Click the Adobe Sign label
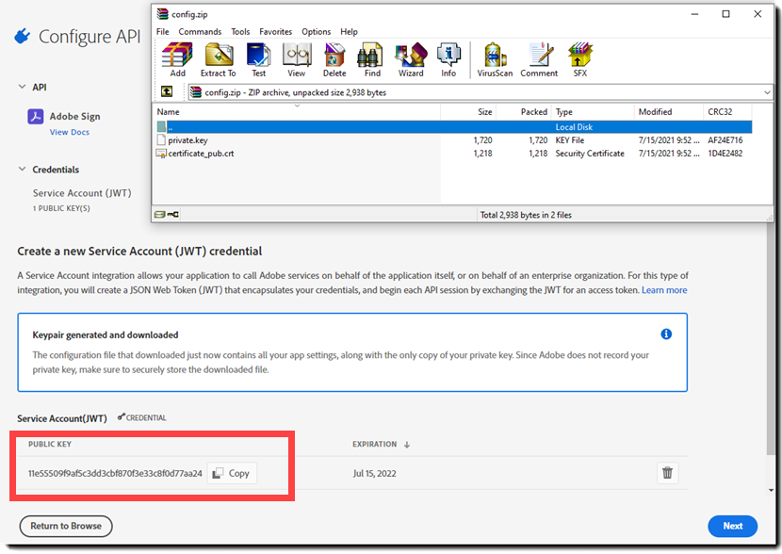Image resolution: width=782 pixels, height=554 pixels. [74, 116]
